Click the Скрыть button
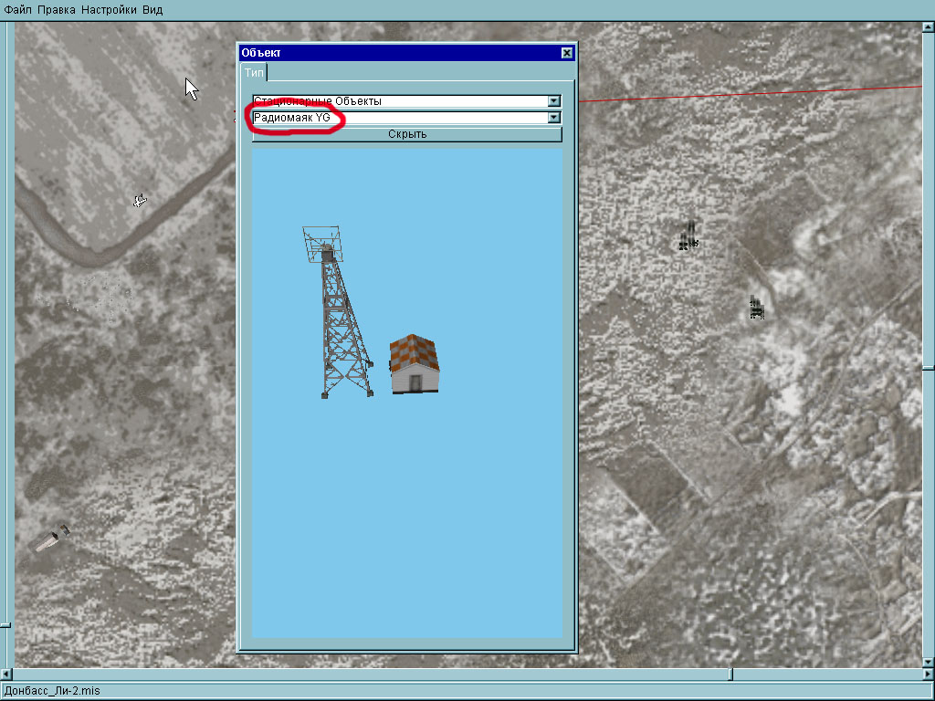 [x=407, y=134]
